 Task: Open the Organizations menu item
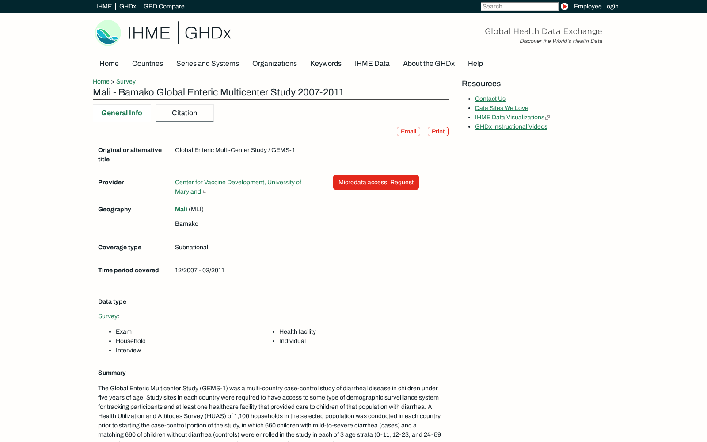click(x=274, y=64)
